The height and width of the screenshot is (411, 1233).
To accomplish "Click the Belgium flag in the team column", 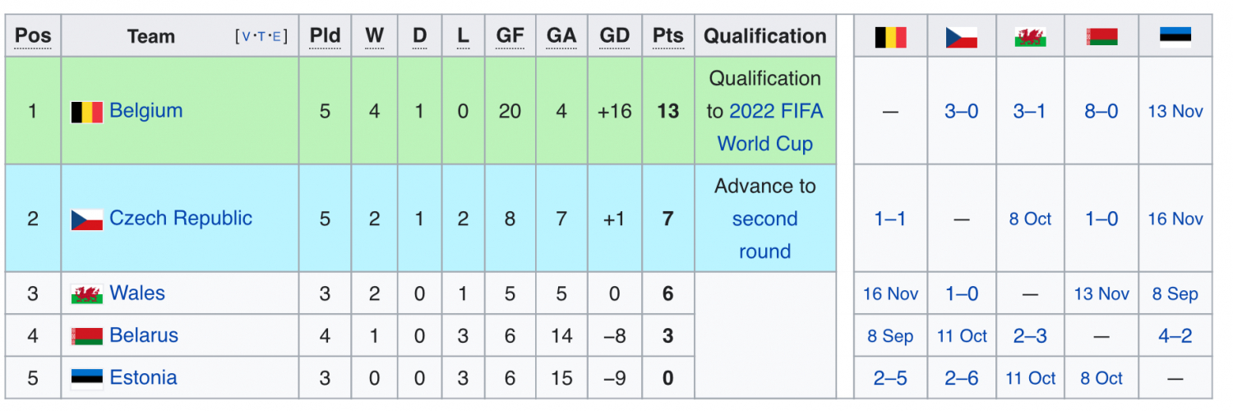I will pyautogui.click(x=86, y=112).
